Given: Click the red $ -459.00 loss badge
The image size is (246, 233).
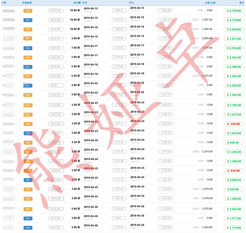Looking at the screenshot, I should pos(234,124).
